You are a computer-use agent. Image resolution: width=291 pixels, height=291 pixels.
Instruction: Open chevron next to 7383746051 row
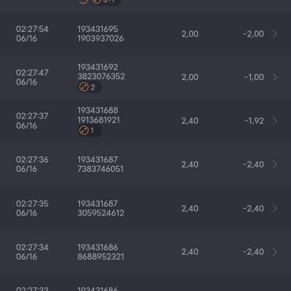pyautogui.click(x=275, y=164)
